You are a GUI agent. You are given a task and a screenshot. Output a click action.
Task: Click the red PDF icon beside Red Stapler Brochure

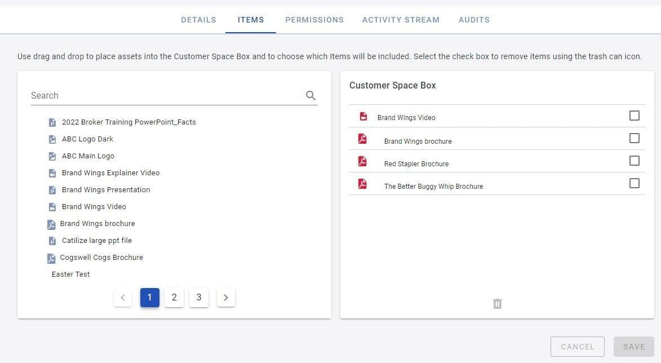(362, 161)
